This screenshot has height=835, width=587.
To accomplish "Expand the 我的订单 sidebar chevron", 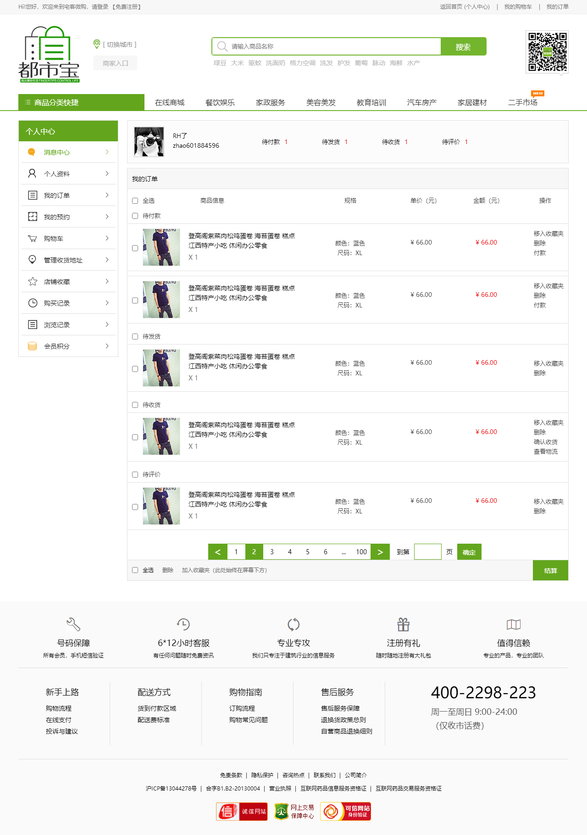I will pos(107,195).
